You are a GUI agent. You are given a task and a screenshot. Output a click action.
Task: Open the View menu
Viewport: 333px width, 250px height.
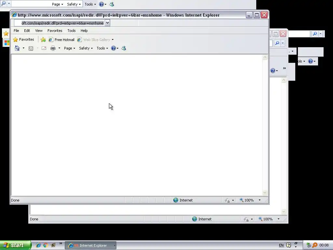point(39,31)
